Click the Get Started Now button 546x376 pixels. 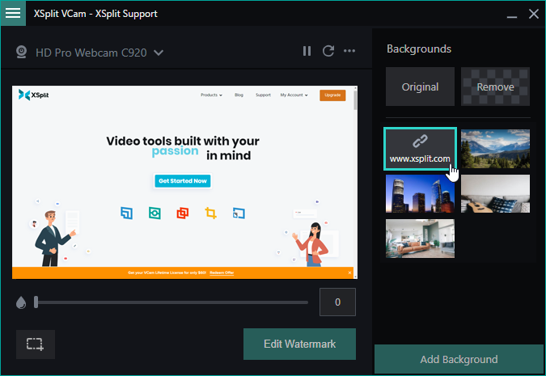[x=183, y=180]
